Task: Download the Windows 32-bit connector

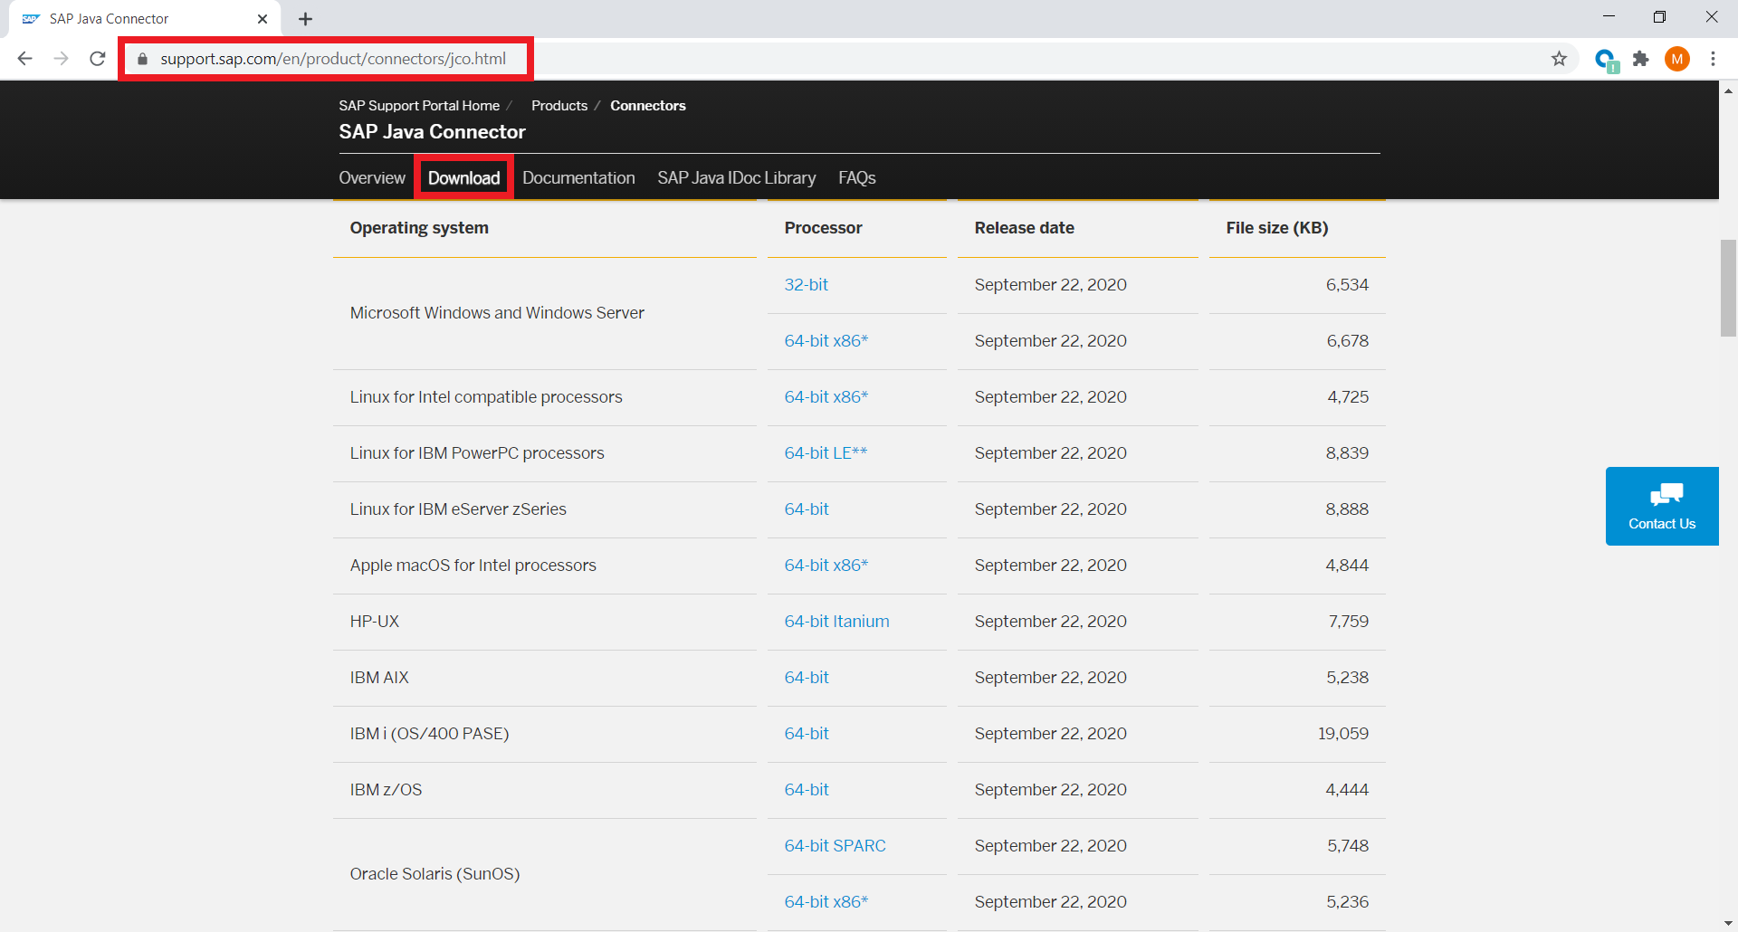Action: [806, 285]
